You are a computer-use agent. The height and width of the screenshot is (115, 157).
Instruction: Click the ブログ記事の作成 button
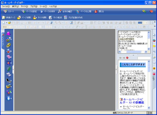tap(73, 17)
